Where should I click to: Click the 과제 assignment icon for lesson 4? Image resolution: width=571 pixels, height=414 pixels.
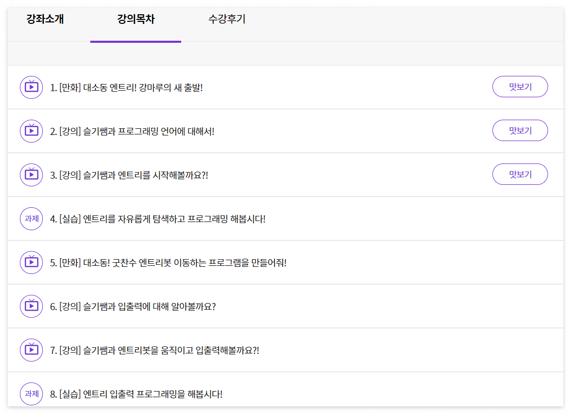tap(31, 218)
